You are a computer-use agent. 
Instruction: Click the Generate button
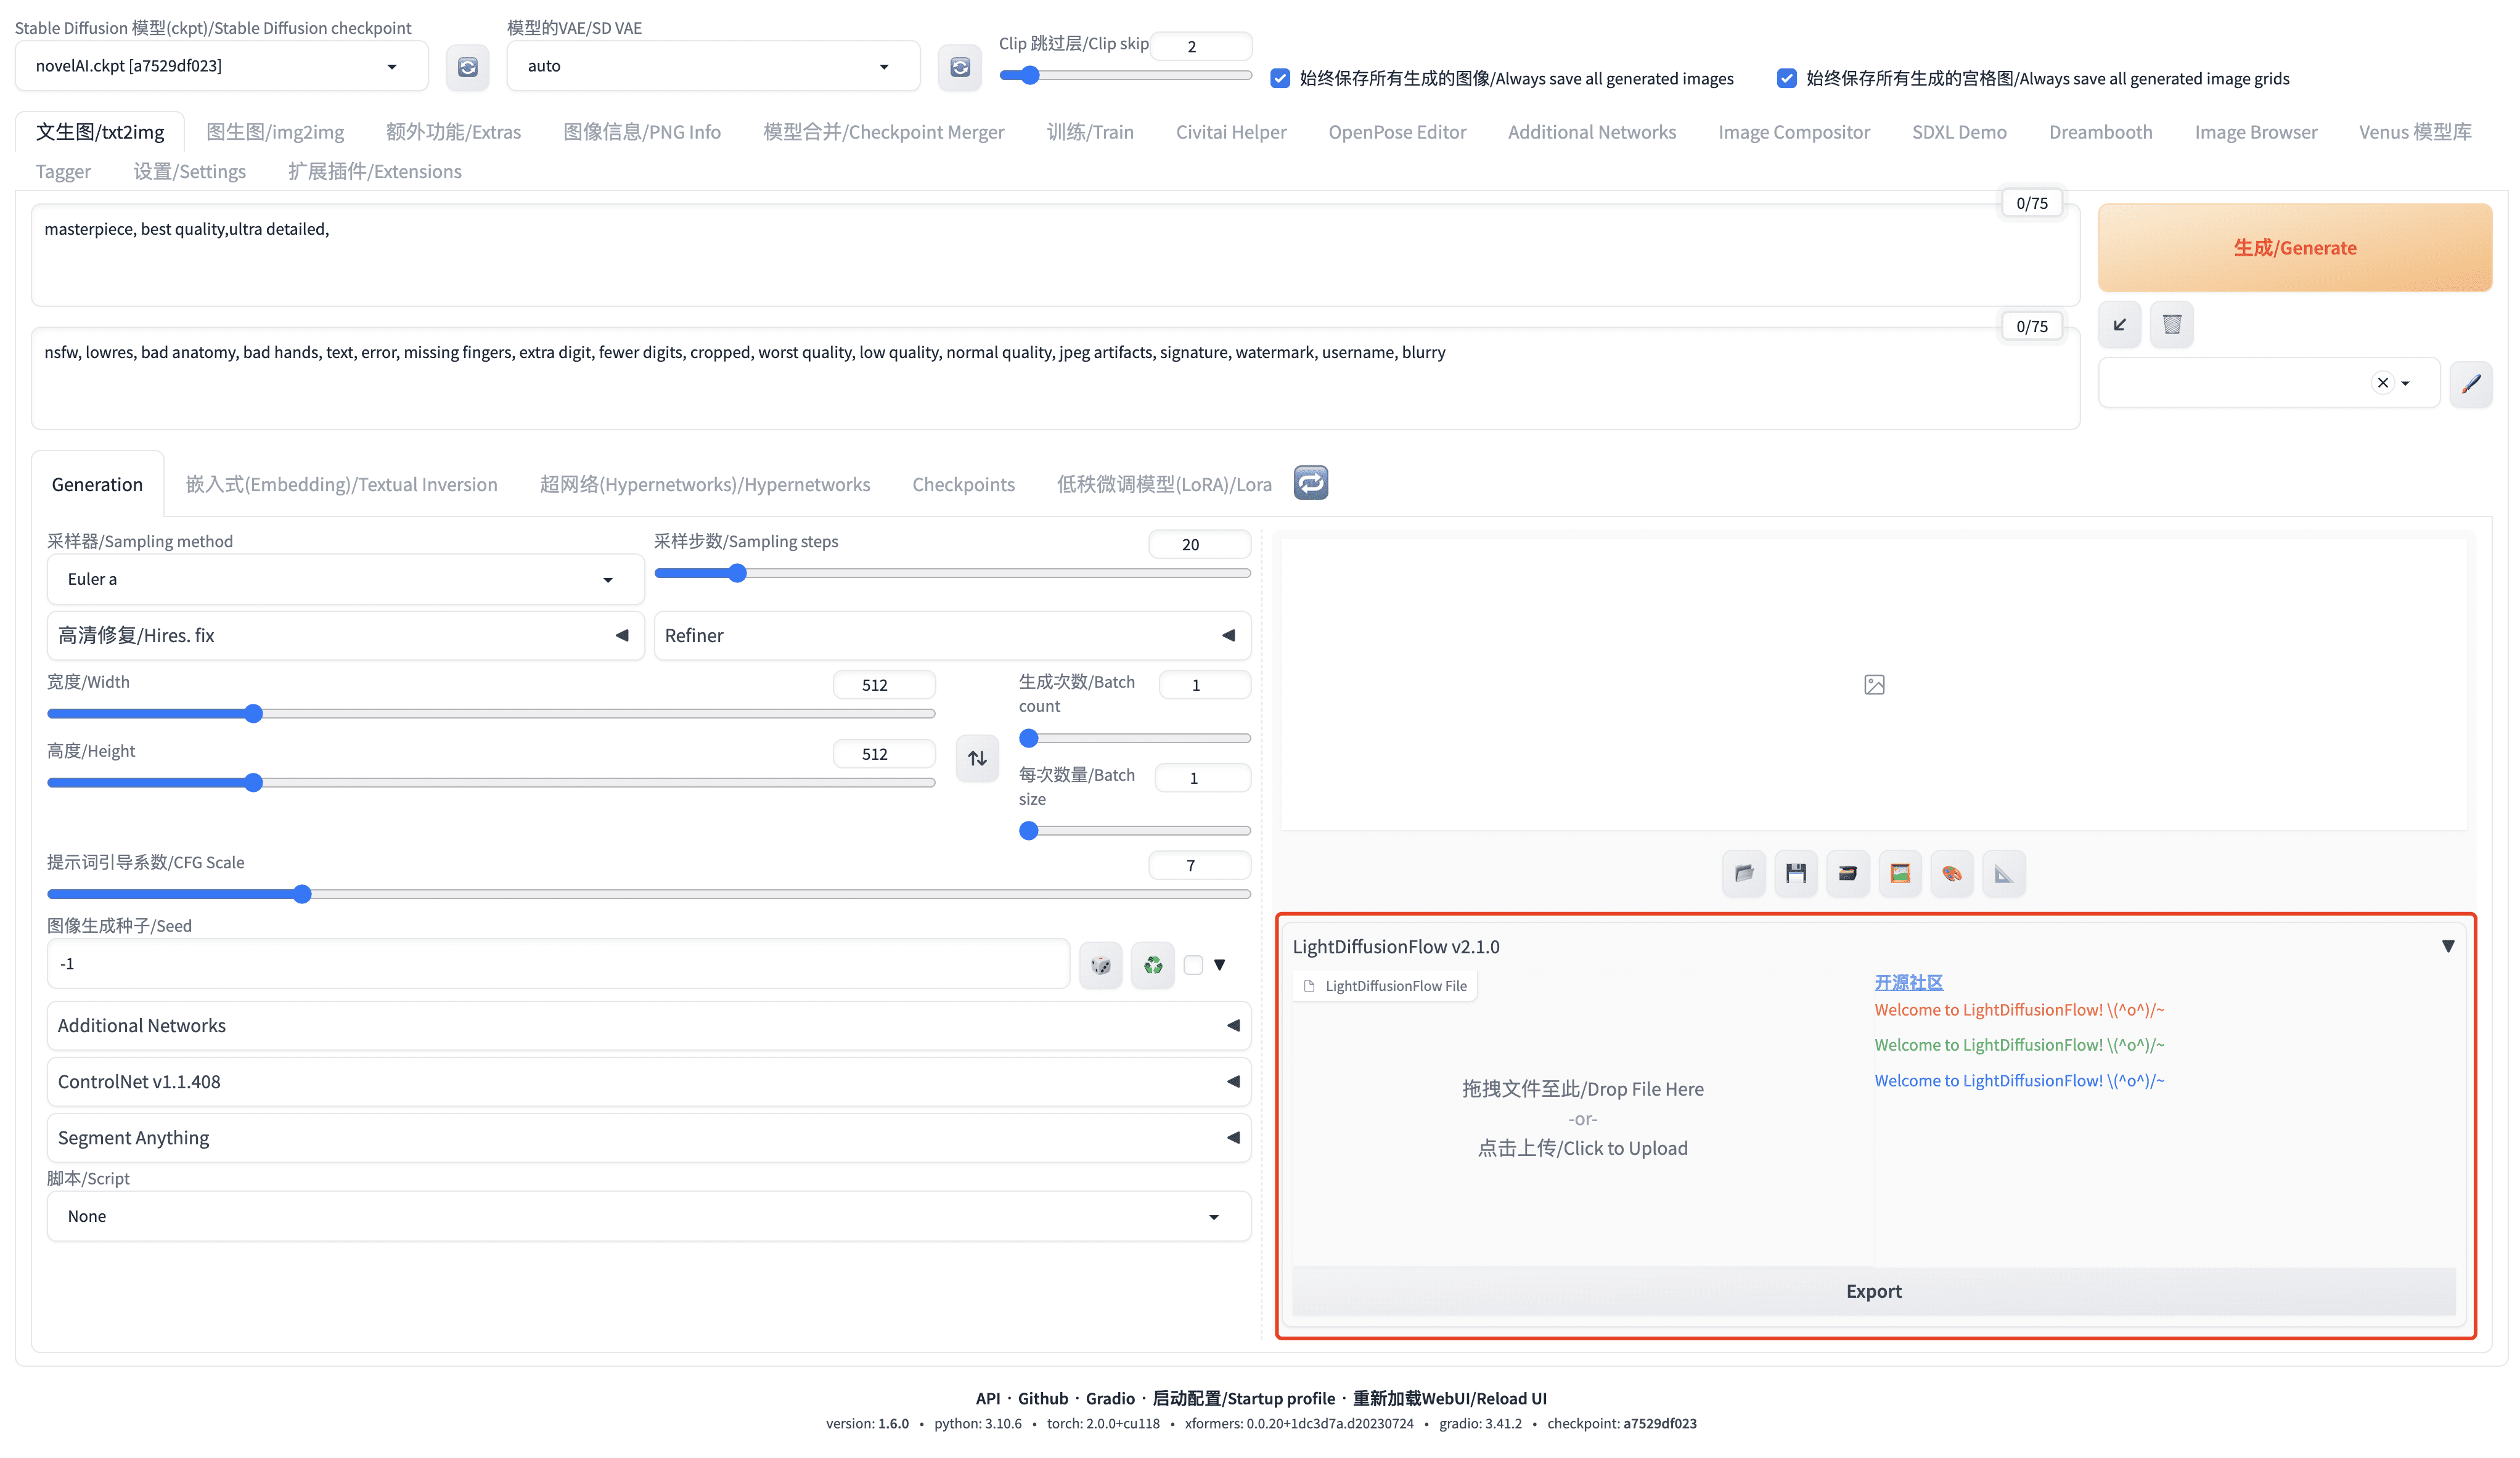click(x=2294, y=247)
